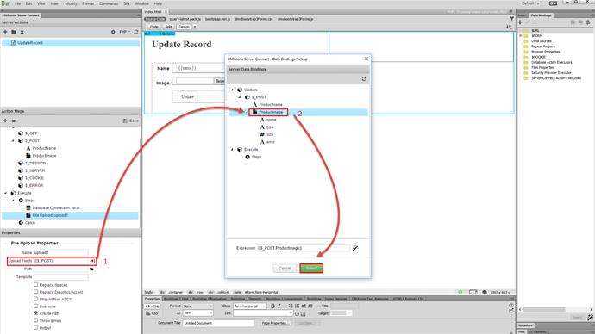
Task: Open the magic wand expression editor
Action: click(354, 248)
